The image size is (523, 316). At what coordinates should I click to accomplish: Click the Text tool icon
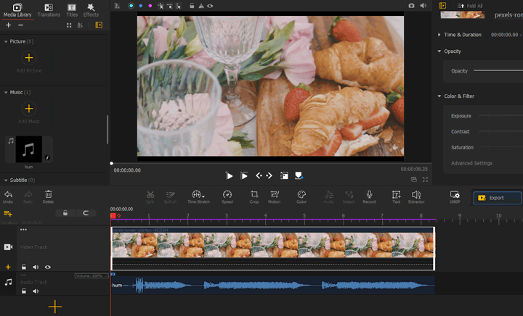[396, 196]
